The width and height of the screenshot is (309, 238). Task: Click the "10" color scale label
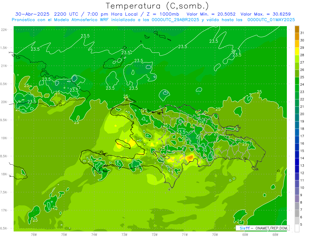[302, 188]
